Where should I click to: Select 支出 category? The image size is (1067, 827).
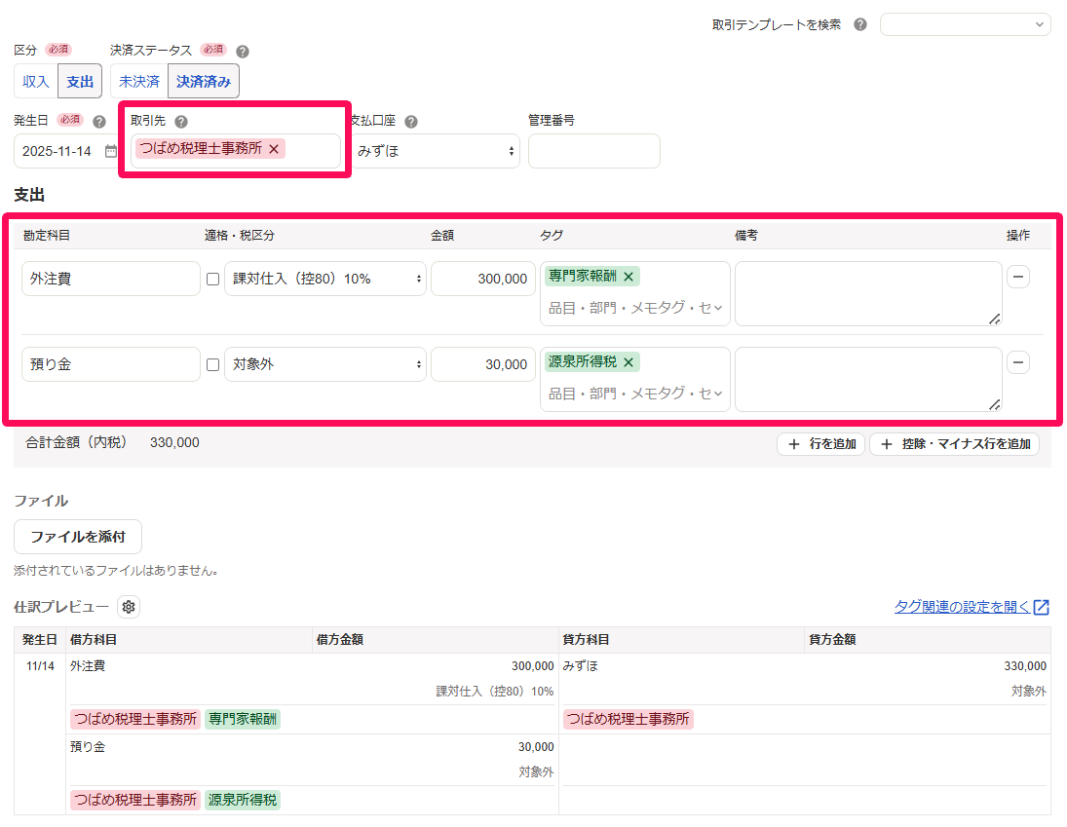point(80,82)
